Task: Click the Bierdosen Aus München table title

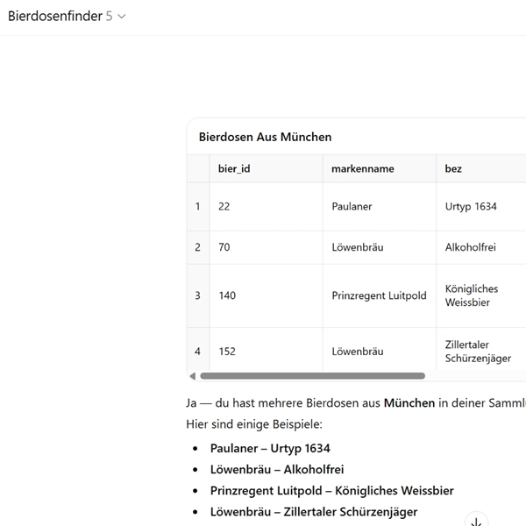Action: tap(265, 137)
